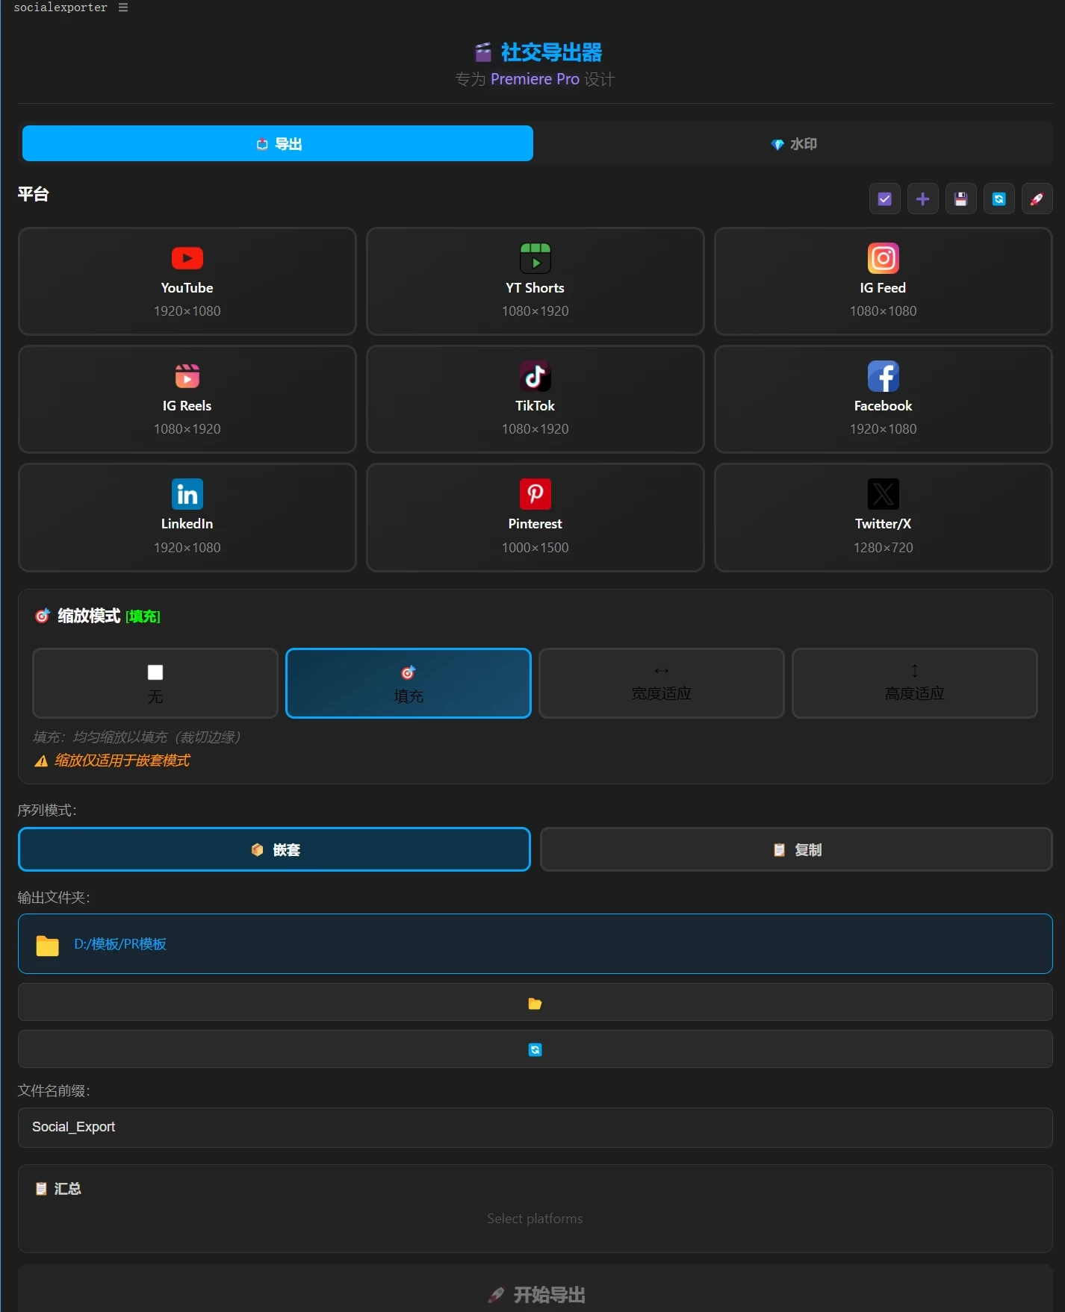Click the 平台 section heading
The image size is (1065, 1312).
pyautogui.click(x=34, y=194)
